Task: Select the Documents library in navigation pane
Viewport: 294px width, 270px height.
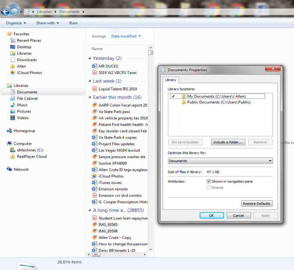Action: click(x=43, y=92)
